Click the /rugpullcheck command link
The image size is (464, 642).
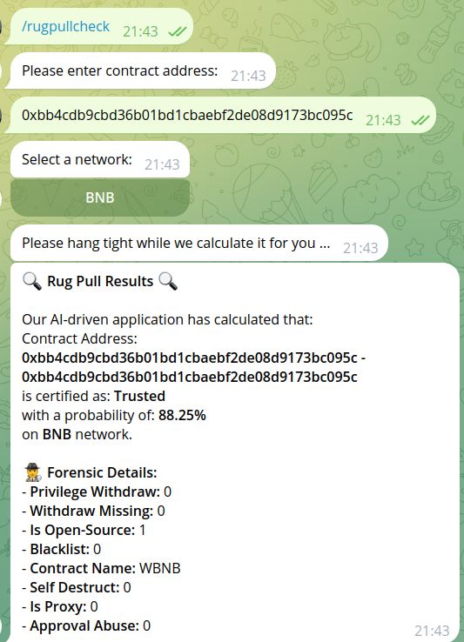(x=65, y=27)
